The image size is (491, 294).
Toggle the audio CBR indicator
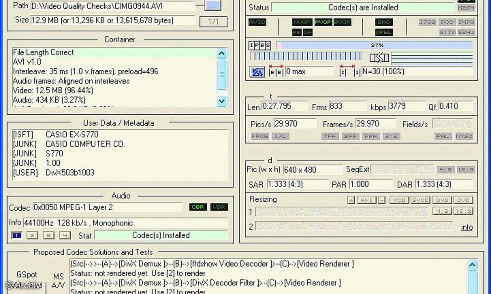tap(198, 207)
